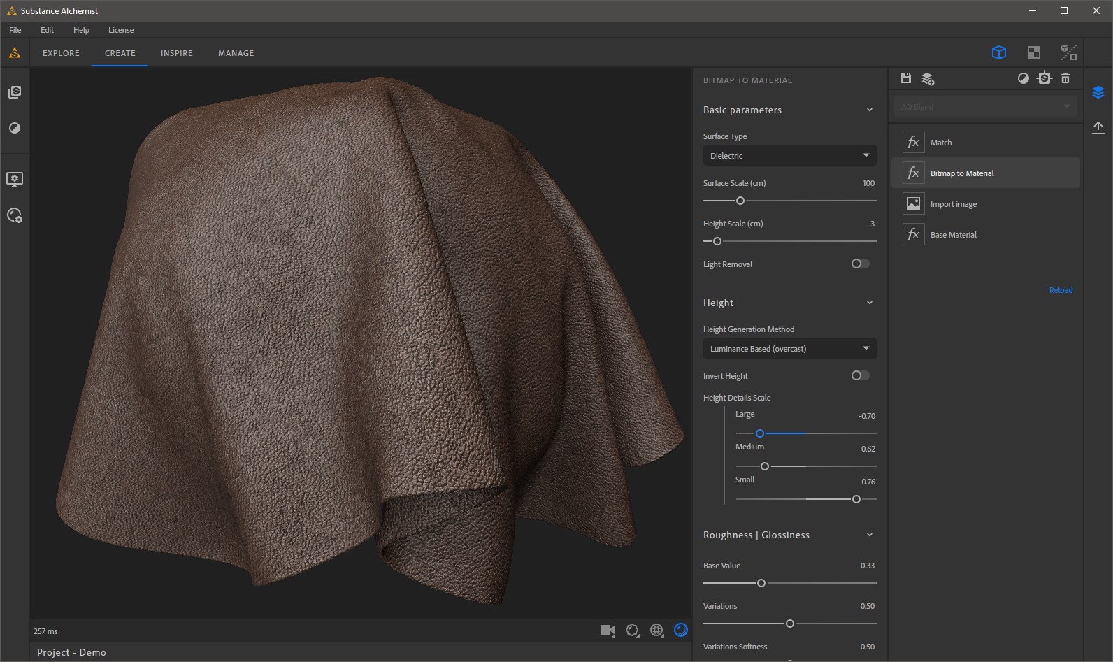Collapse the Roughness | Glossiness section
The width and height of the screenshot is (1113, 662).
coord(870,535)
